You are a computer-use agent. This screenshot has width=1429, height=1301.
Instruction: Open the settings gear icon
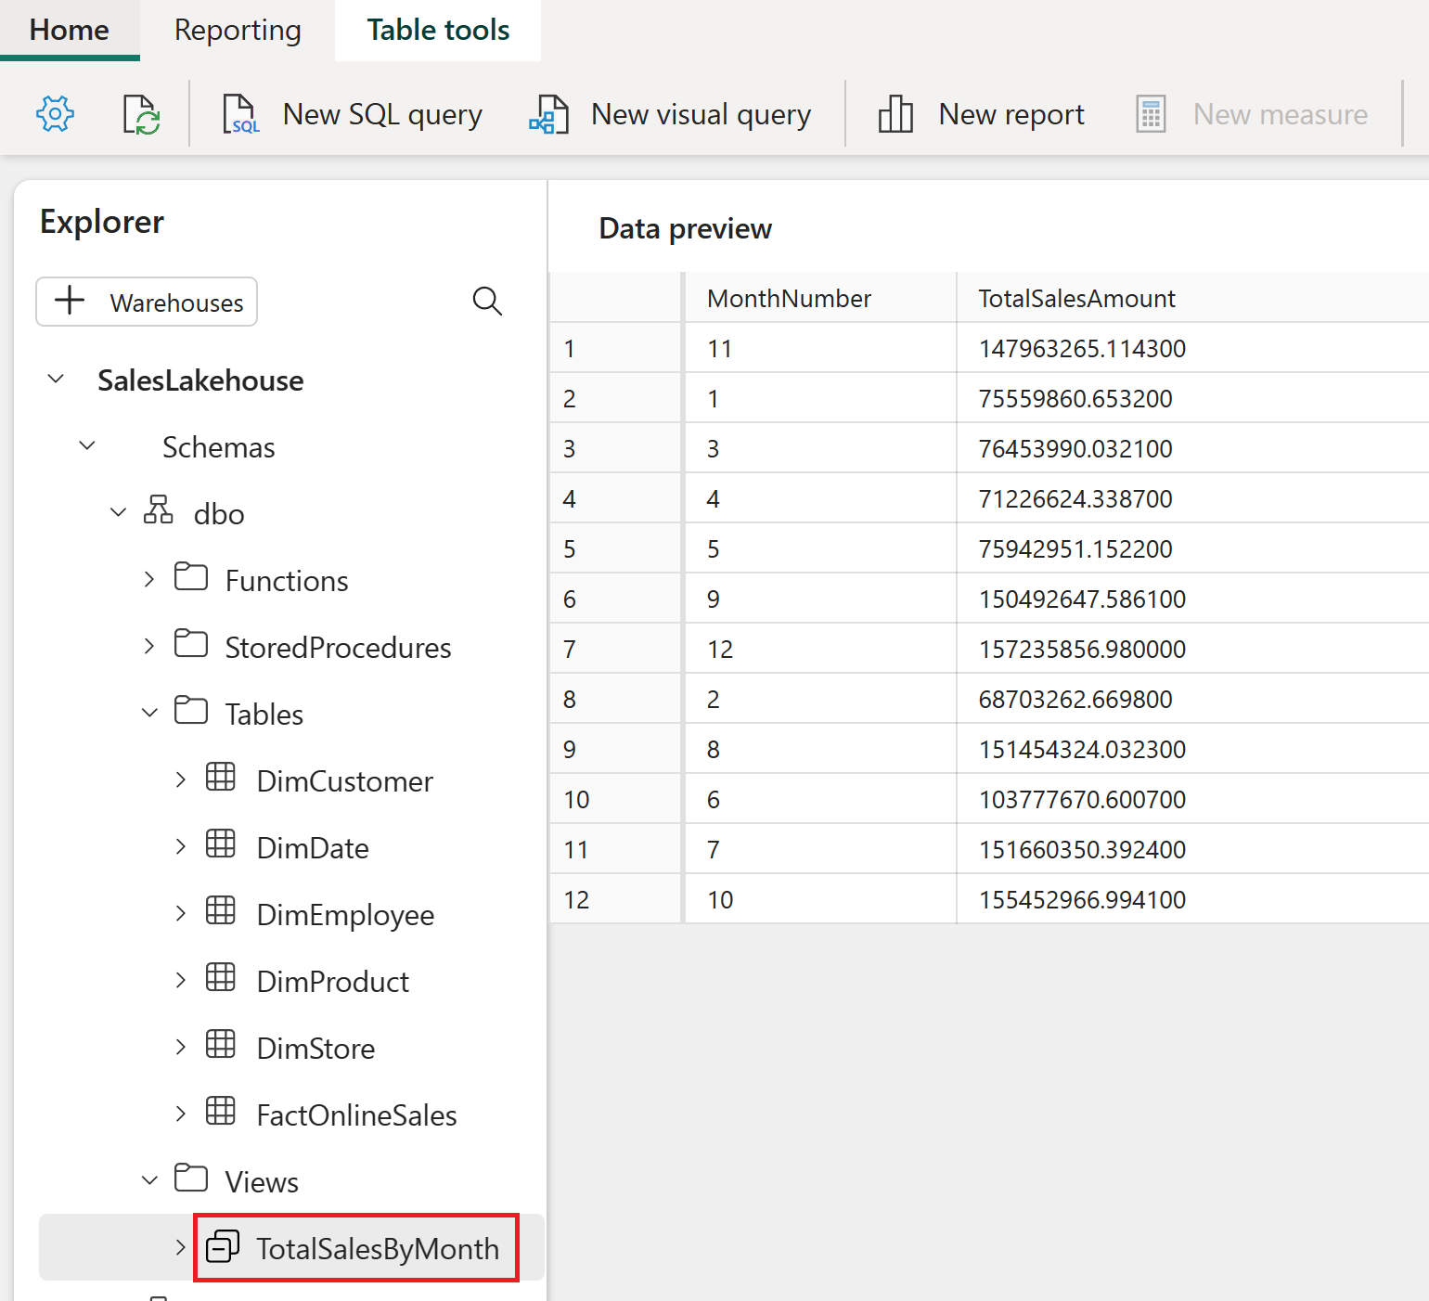click(x=55, y=114)
